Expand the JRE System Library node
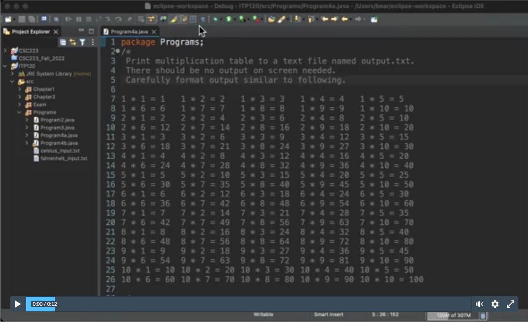Screen dimensions: 529x322 pos(13,74)
